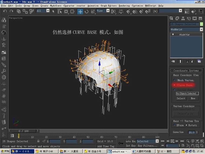Click Gizmo Size value field
Image resolution: width=205 pixels, height=154 pixels.
[x=192, y=132]
